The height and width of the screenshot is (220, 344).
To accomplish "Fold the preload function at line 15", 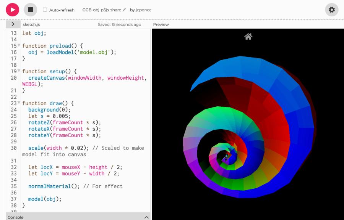I will 19,46.
